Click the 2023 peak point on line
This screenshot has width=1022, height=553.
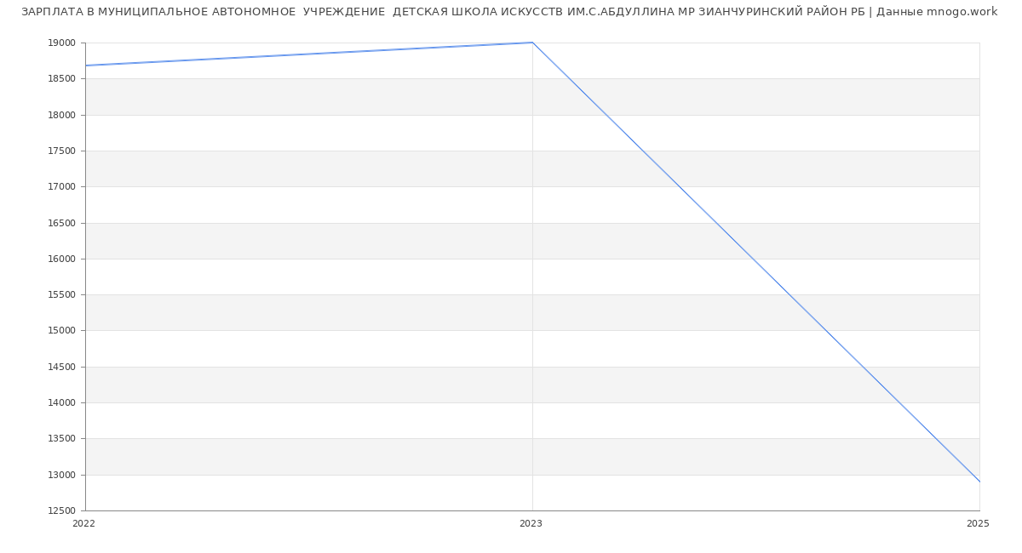point(532,43)
